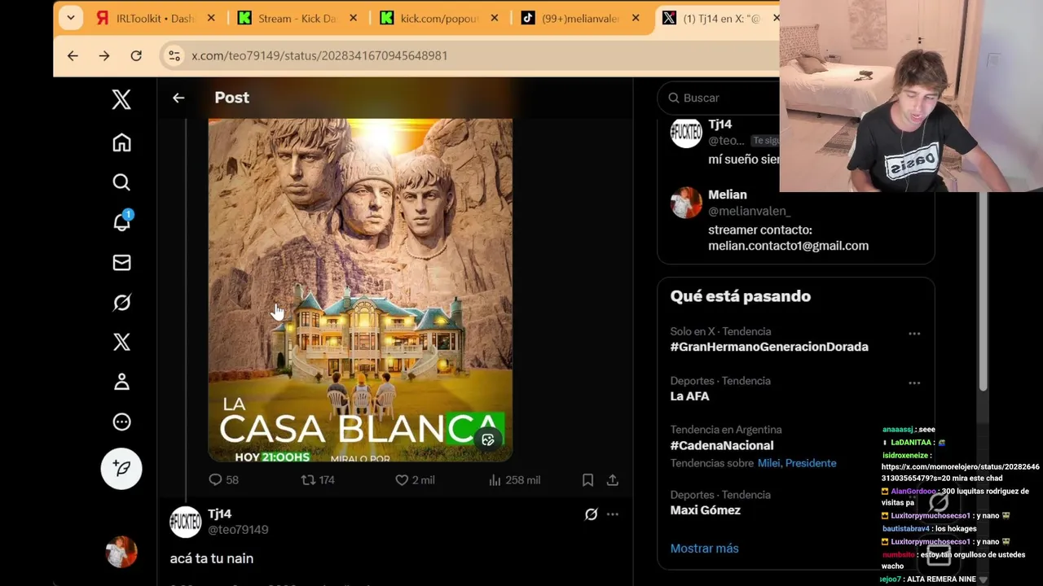Open site info icon in address bar
This screenshot has height=586, width=1043.
pos(173,55)
